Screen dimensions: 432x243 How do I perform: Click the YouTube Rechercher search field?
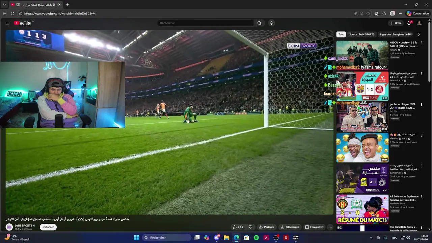(206, 23)
